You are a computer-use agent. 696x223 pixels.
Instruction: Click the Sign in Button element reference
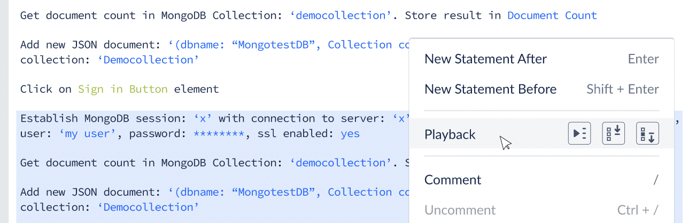122,89
